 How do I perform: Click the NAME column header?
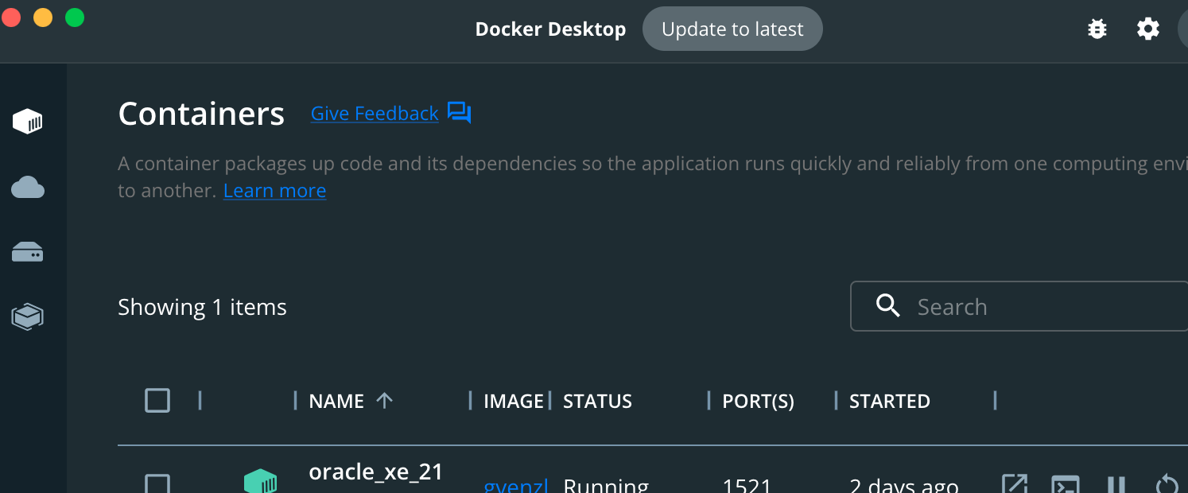click(x=336, y=401)
